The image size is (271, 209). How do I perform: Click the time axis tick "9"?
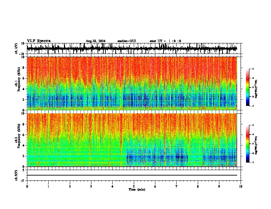(219, 186)
